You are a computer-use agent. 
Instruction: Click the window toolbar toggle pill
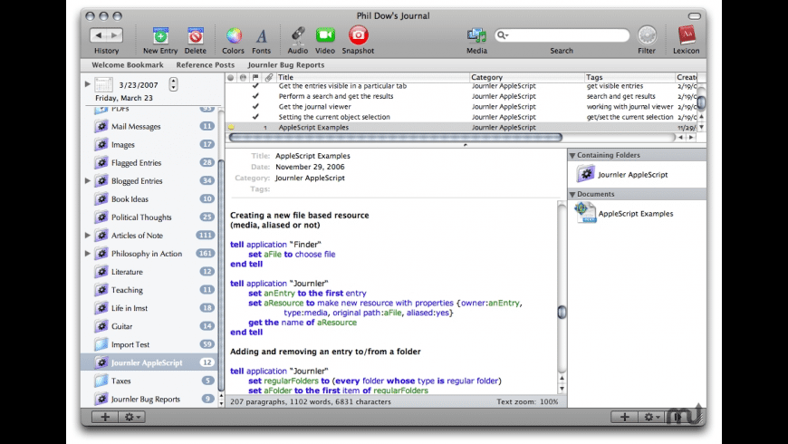pyautogui.click(x=694, y=16)
